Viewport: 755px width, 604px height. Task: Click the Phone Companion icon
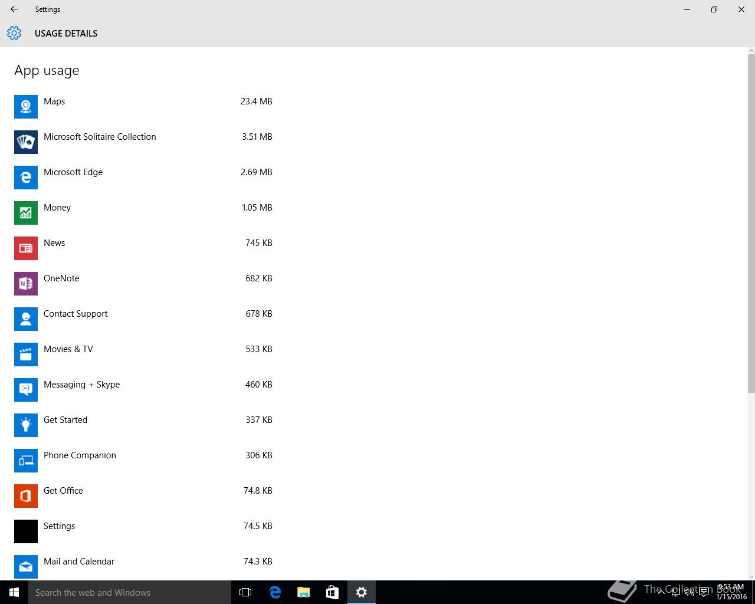tap(26, 460)
